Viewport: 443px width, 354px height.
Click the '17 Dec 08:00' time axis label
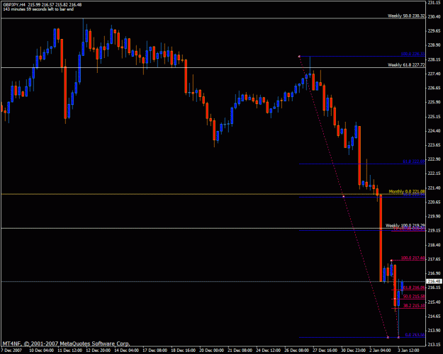pyautogui.click(x=155, y=350)
